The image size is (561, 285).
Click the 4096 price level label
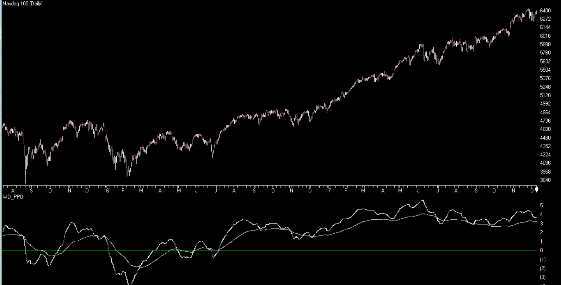pyautogui.click(x=545, y=163)
